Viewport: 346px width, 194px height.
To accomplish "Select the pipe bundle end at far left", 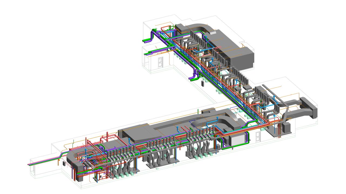I will (30, 164).
